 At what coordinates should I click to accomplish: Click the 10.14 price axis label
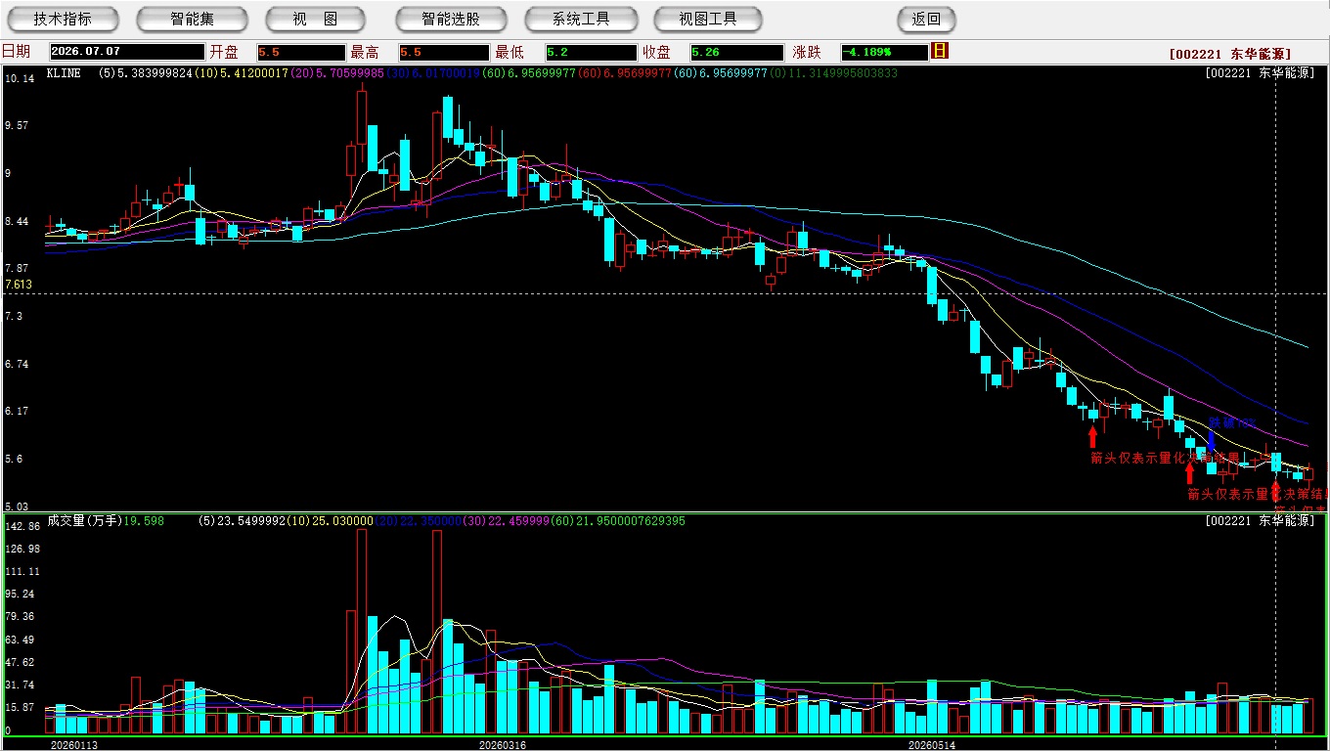[x=19, y=79]
